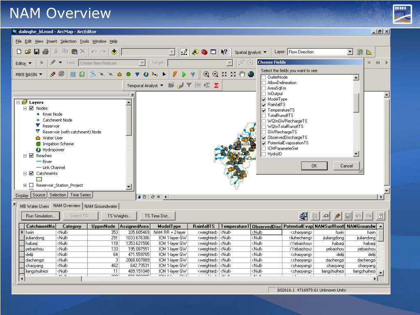Collapse the Reaches layer group
Viewport: 420px width, 315px height.
click(x=25, y=155)
